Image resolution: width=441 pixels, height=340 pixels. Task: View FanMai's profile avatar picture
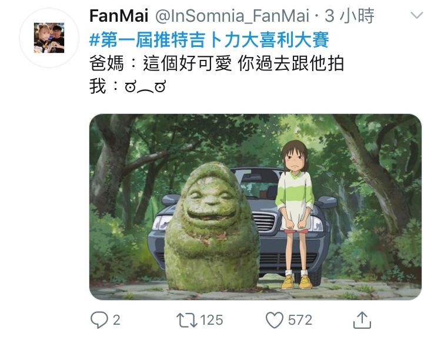(49, 38)
